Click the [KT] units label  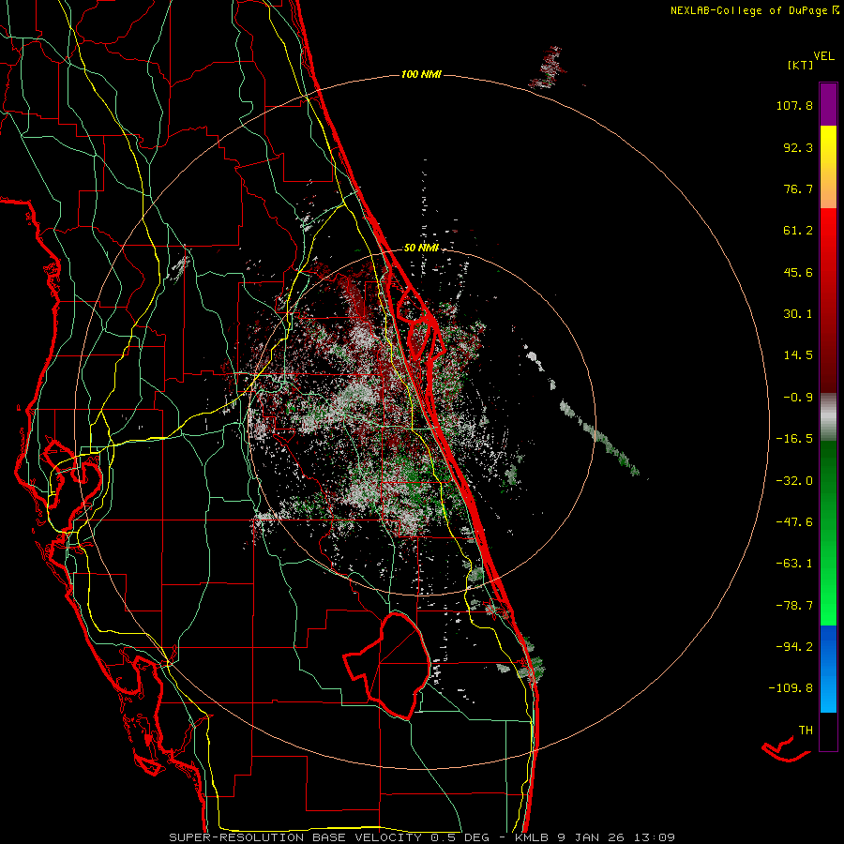pos(800,65)
